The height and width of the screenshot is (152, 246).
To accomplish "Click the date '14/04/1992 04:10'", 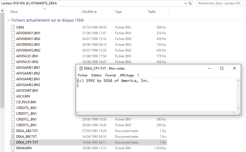I will 94,136.
